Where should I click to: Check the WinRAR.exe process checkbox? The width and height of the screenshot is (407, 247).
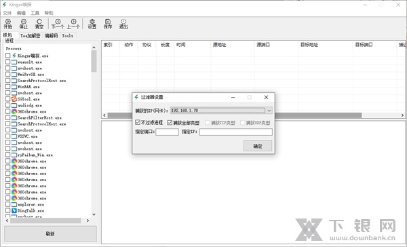[7, 86]
